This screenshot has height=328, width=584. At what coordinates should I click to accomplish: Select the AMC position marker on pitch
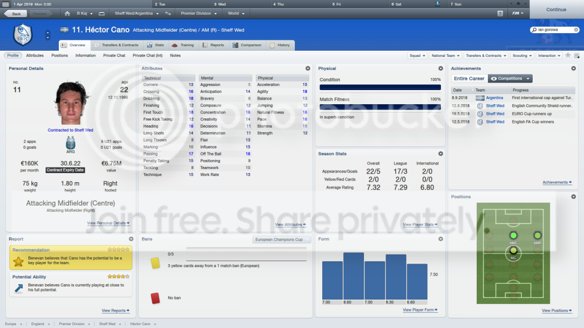[x=513, y=235]
